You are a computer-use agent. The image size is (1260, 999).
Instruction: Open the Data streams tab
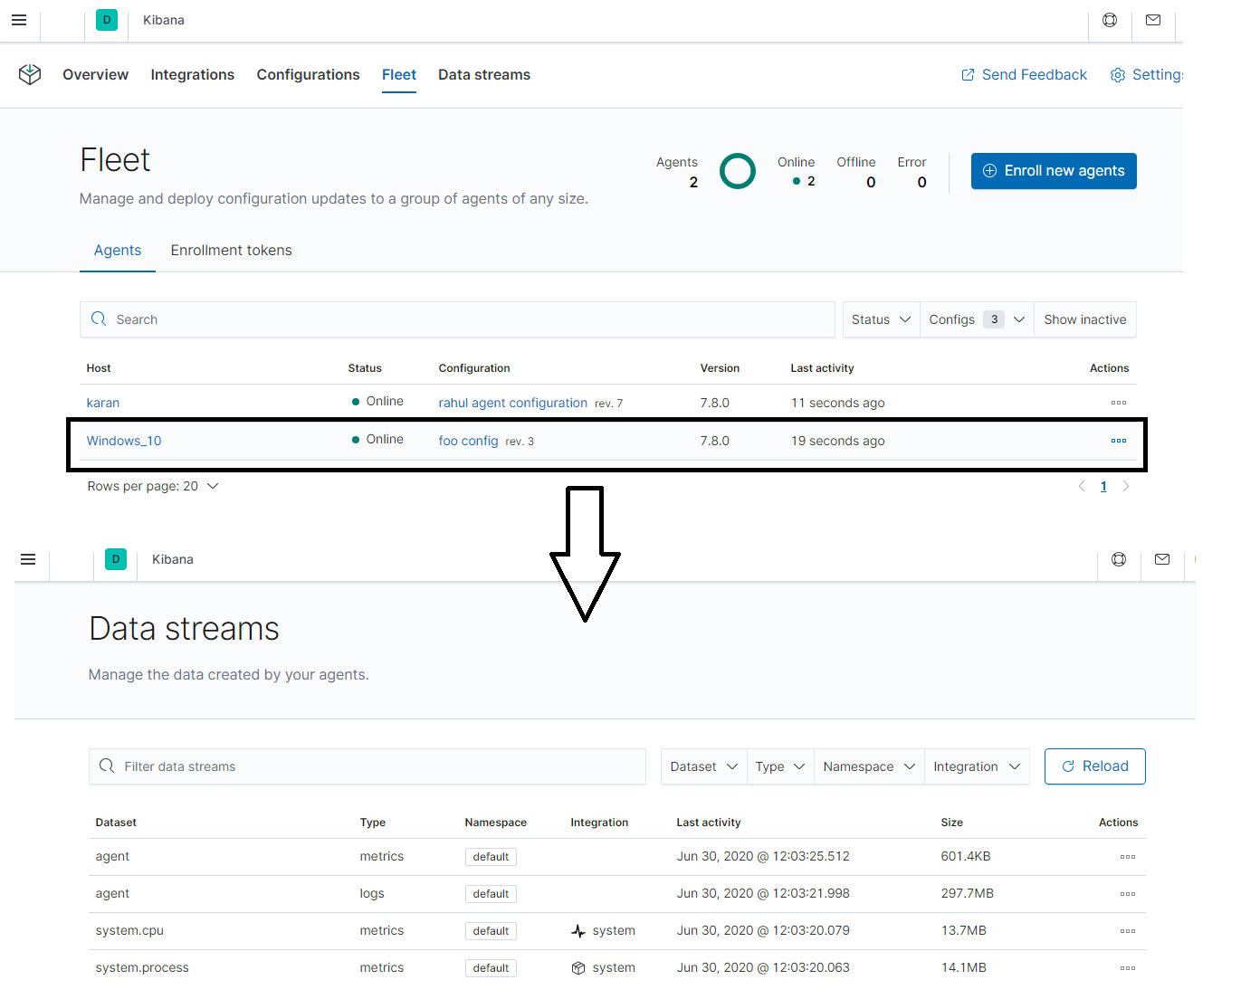pyautogui.click(x=484, y=74)
